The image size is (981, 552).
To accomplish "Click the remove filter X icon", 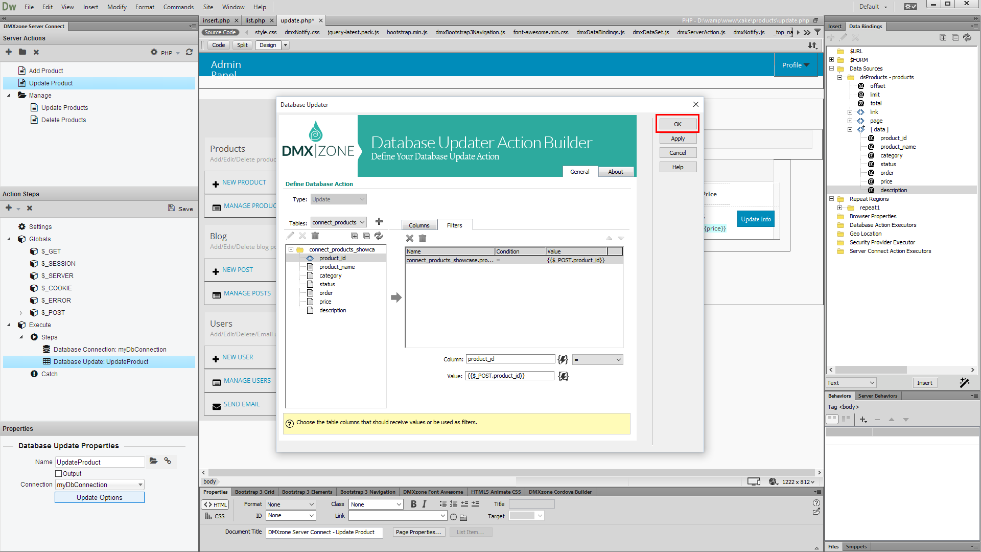I will [x=410, y=238].
